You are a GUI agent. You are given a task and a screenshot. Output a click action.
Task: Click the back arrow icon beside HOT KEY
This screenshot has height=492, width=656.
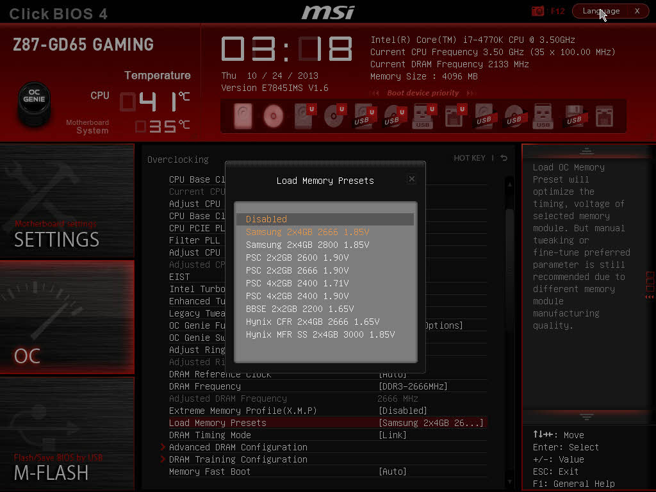tap(504, 158)
